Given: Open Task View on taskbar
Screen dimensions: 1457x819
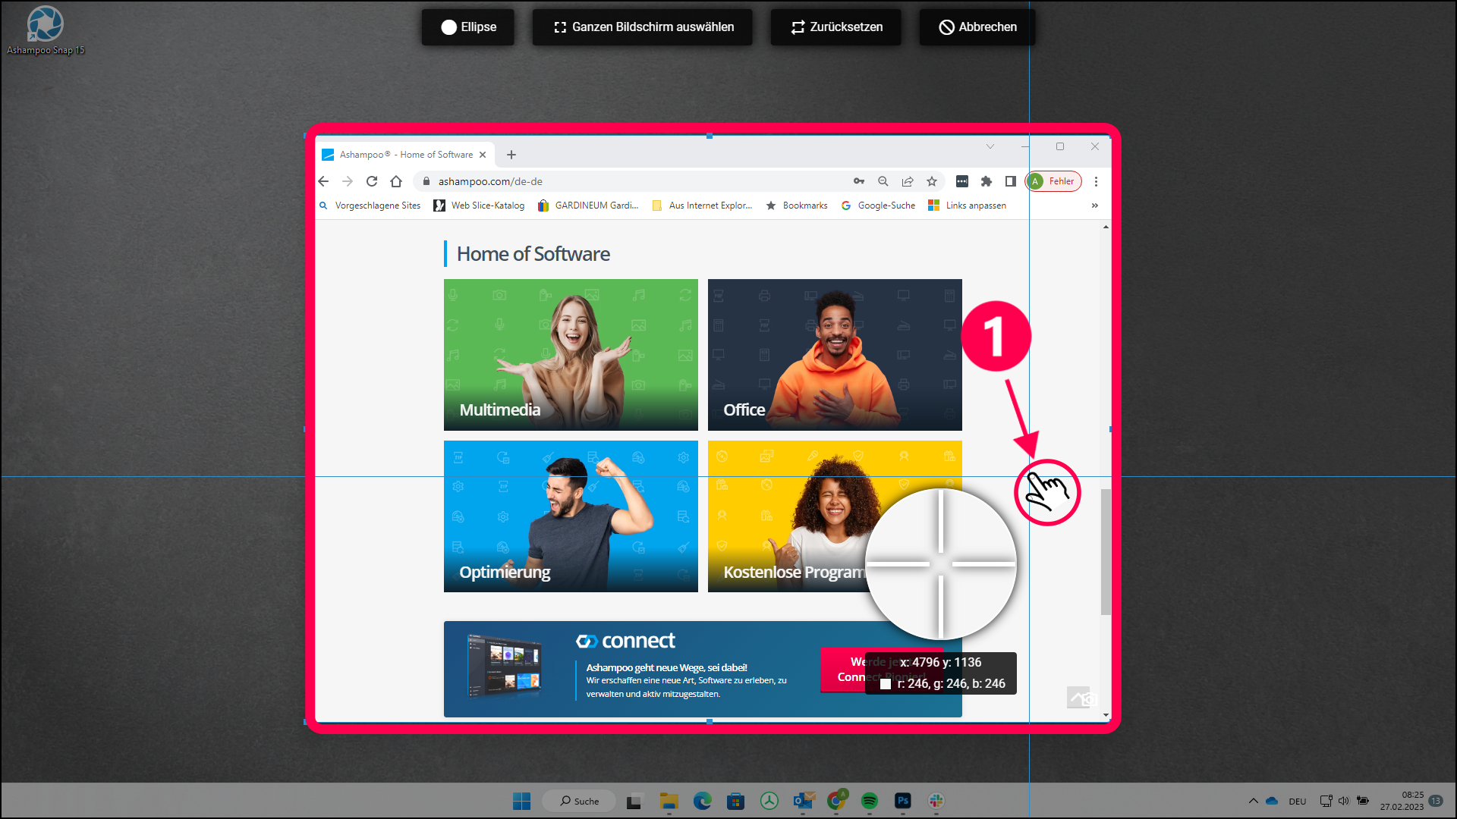Looking at the screenshot, I should [x=634, y=801].
